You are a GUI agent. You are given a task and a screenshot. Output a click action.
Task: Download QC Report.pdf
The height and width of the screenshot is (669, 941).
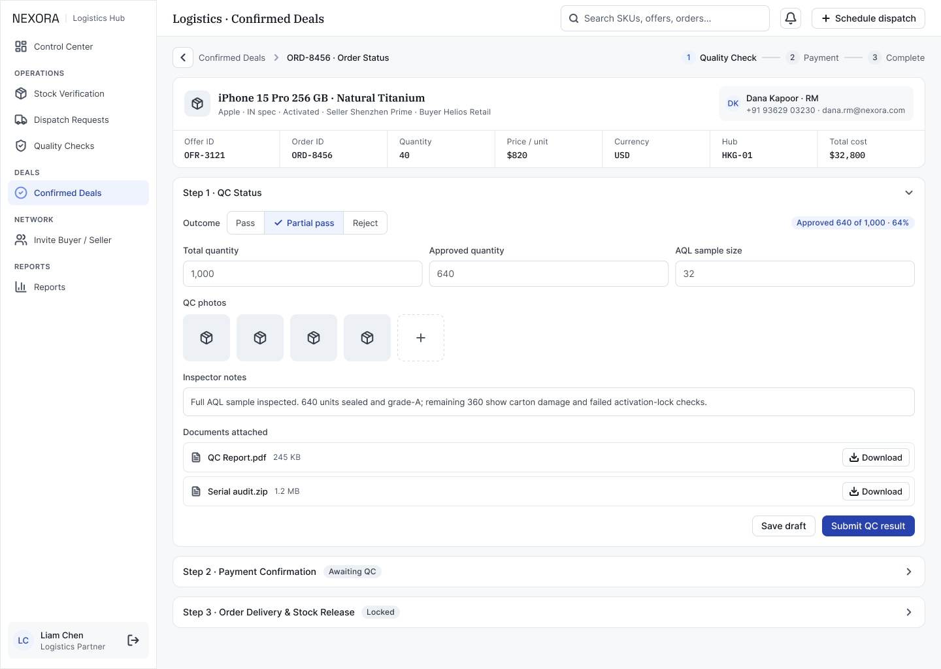(x=876, y=457)
